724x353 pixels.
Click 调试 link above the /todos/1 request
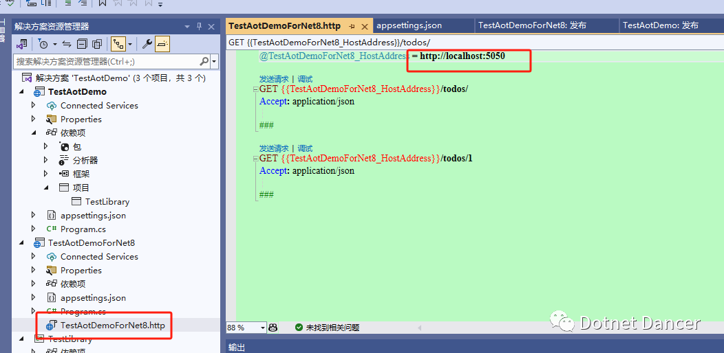[x=305, y=148]
